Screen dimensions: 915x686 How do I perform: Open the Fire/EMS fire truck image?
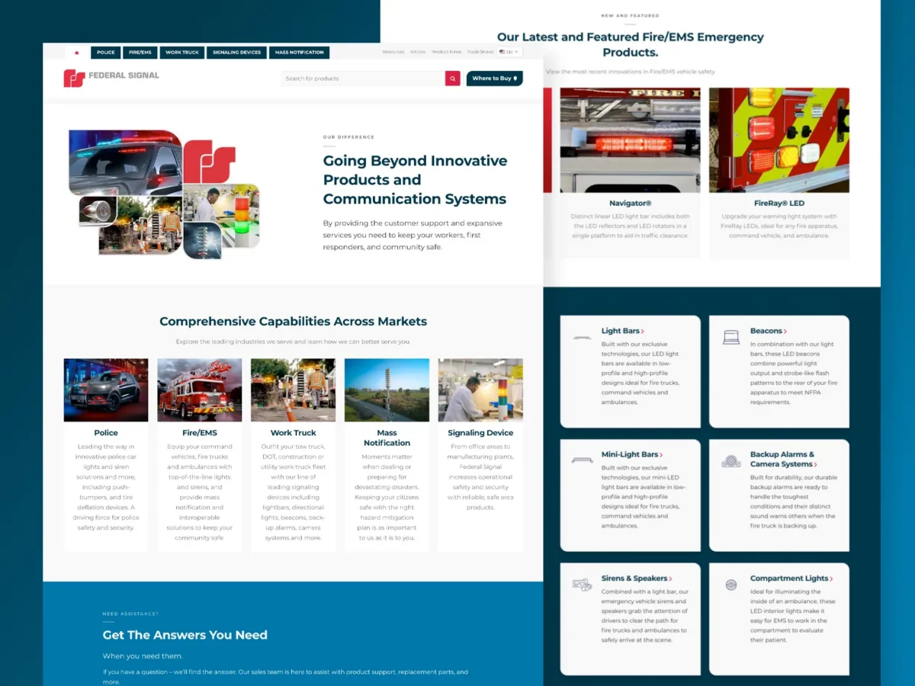200,390
